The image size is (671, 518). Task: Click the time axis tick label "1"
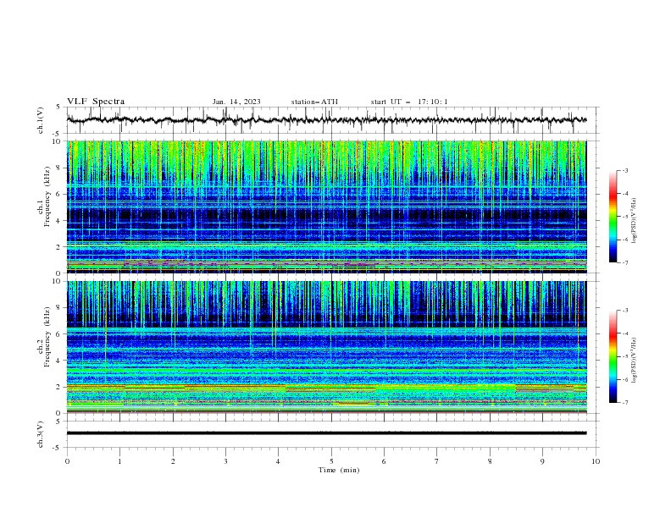point(120,461)
